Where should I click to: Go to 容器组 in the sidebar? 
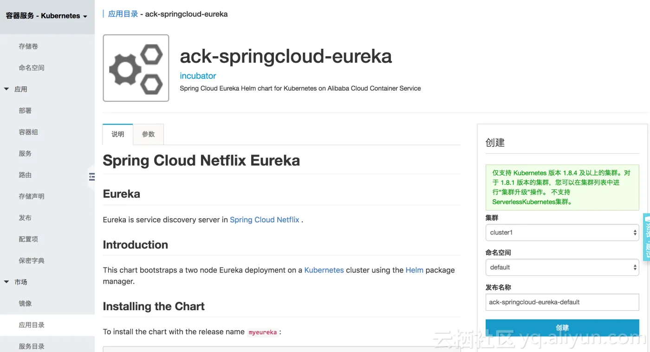pos(28,132)
